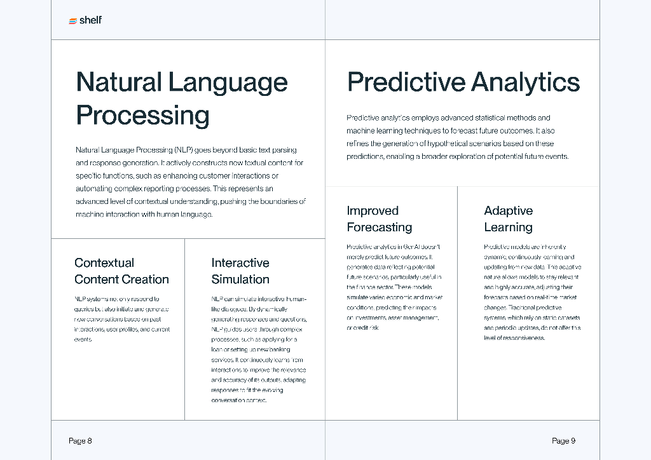Click the word Adaptive in the subheading
The image size is (651, 460).
point(508,211)
